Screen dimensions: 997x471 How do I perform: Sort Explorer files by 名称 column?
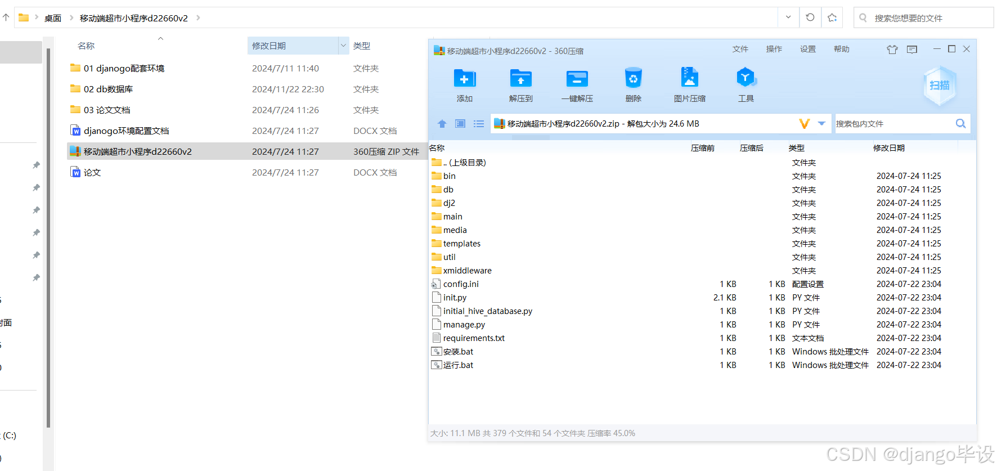click(x=86, y=46)
